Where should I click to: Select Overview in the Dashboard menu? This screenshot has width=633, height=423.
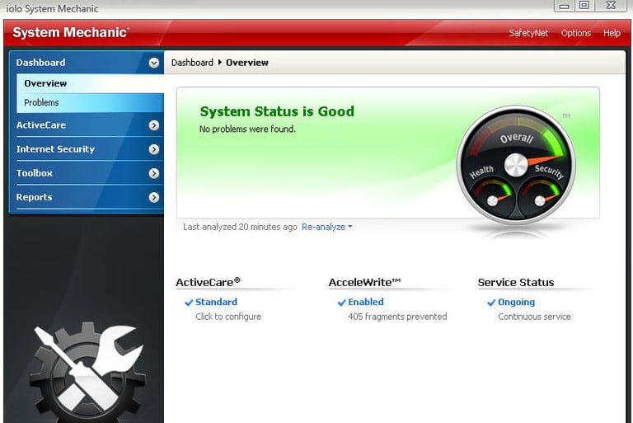(x=45, y=83)
